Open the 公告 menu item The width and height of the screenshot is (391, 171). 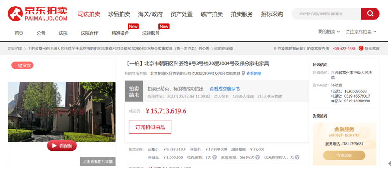click(41, 33)
